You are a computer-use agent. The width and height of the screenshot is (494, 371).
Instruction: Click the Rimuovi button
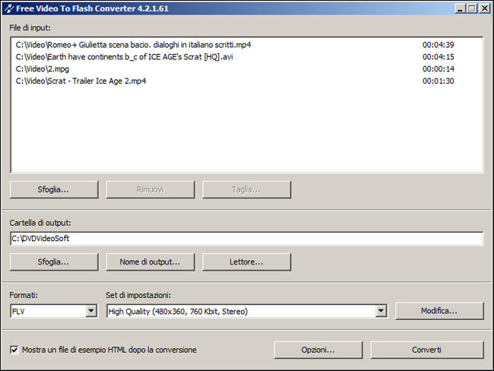click(150, 189)
